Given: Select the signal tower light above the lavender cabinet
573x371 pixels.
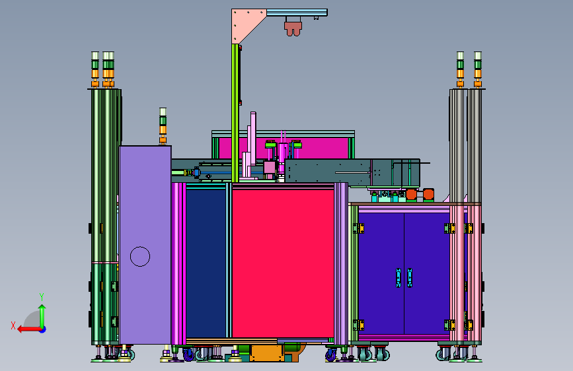Looking at the screenshot, I should tap(163, 126).
